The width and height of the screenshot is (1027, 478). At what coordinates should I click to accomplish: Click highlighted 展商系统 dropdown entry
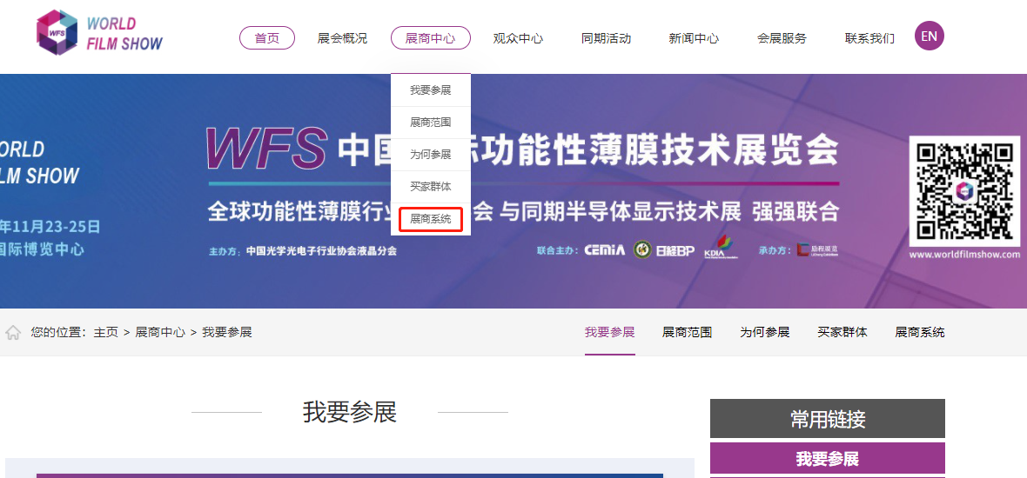(431, 219)
